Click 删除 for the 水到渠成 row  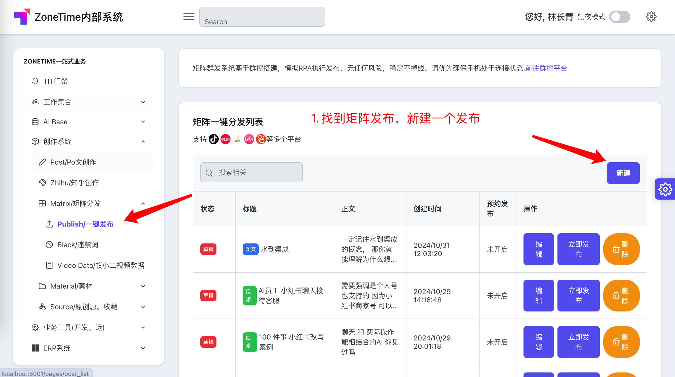(x=621, y=249)
